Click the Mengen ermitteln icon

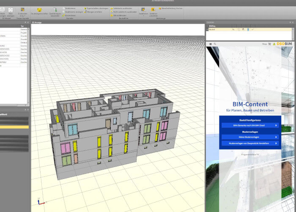pos(92,11)
